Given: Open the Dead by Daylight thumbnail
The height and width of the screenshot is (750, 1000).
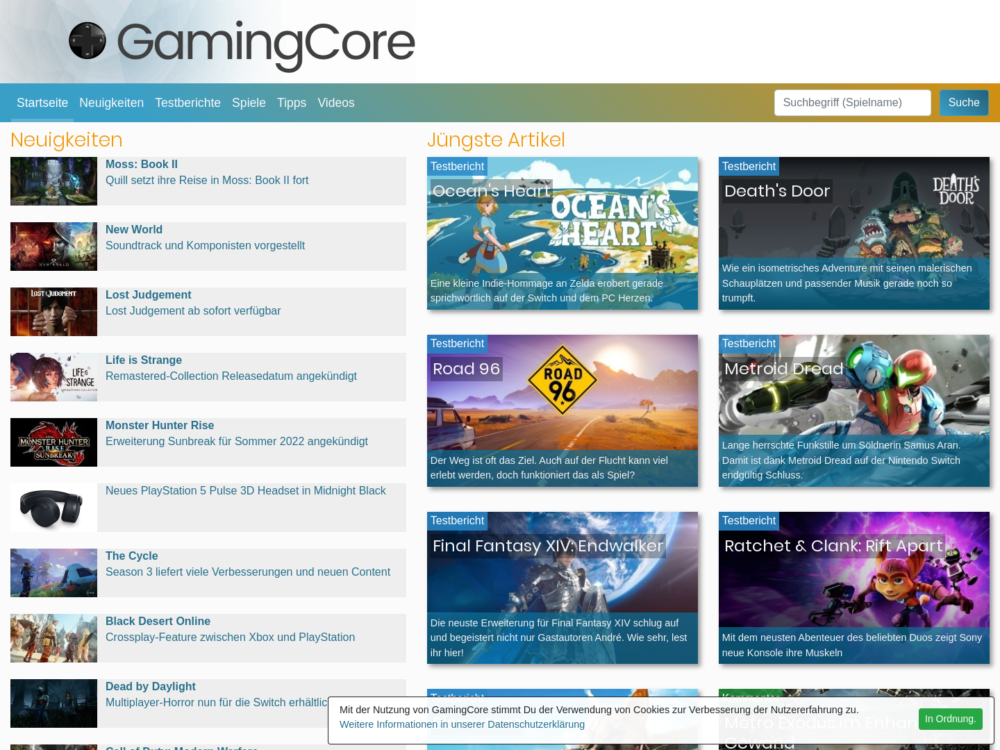Looking at the screenshot, I should point(53,703).
